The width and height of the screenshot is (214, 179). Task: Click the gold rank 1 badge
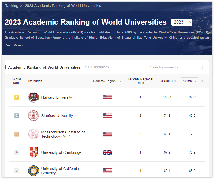(x=16, y=97)
